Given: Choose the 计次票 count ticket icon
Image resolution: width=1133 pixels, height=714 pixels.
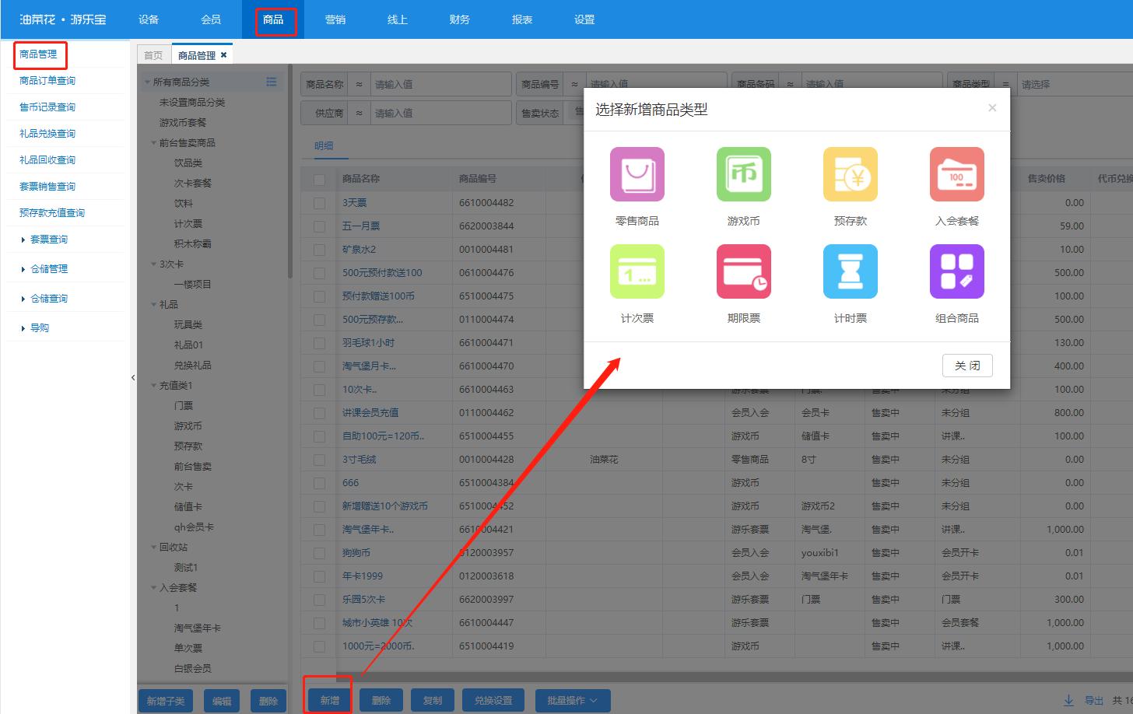Looking at the screenshot, I should point(637,271).
